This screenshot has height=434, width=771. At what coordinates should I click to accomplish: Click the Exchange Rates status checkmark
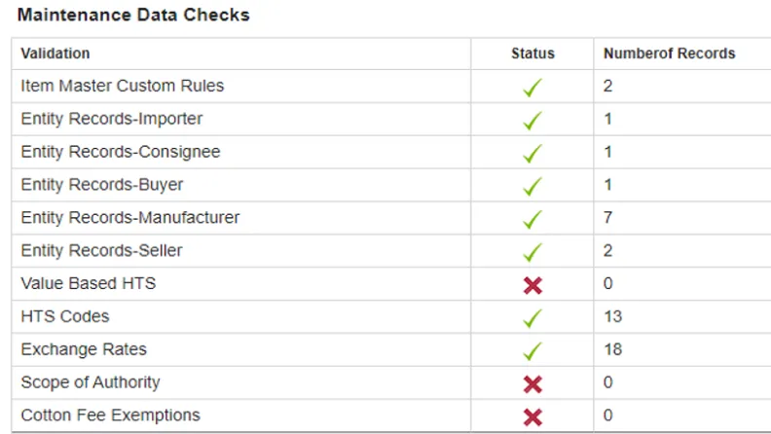point(532,350)
